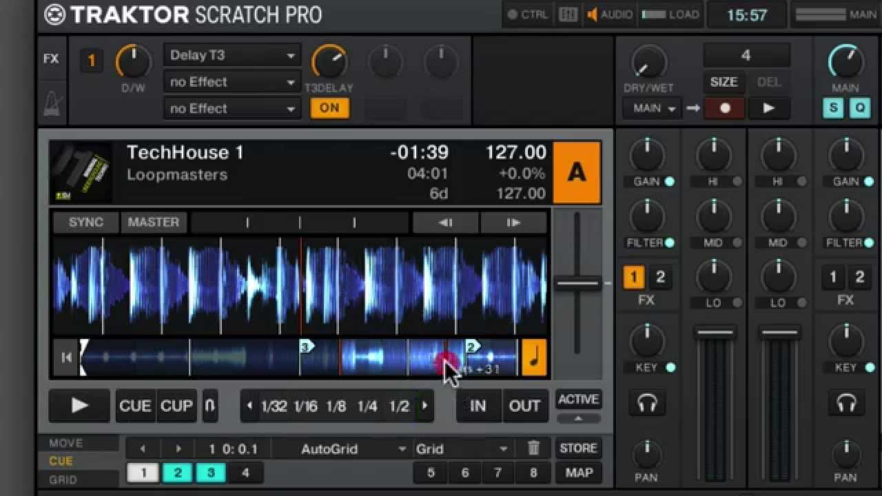Click the right loop size arrow

coord(424,406)
